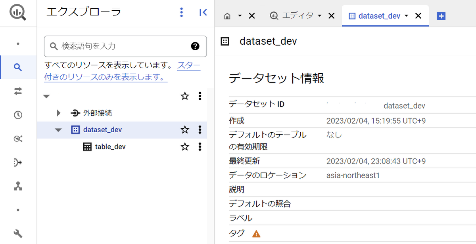Open the エディタ tab dropdown arrow

(320, 16)
